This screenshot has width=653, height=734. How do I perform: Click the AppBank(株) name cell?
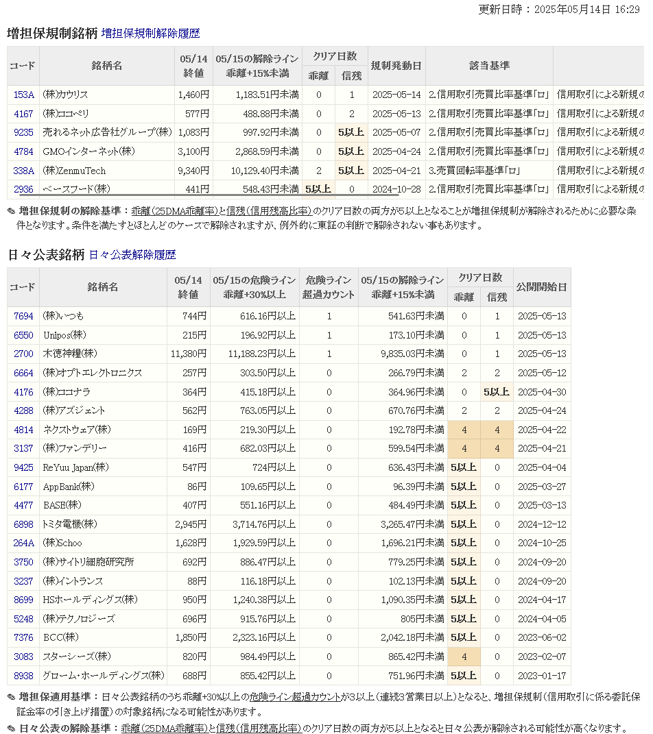pyautogui.click(x=103, y=487)
